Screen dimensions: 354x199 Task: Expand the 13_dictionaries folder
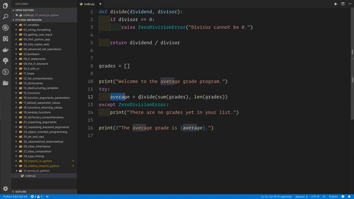[33, 83]
